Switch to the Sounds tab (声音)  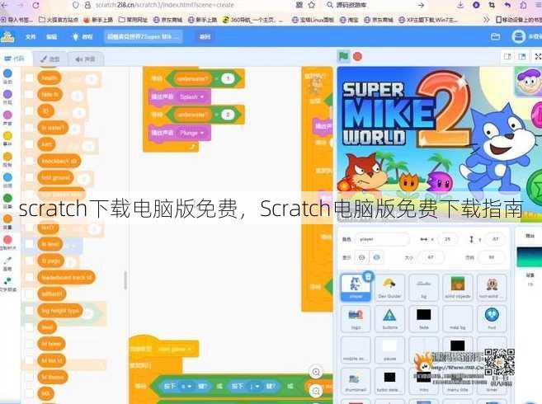pos(85,59)
